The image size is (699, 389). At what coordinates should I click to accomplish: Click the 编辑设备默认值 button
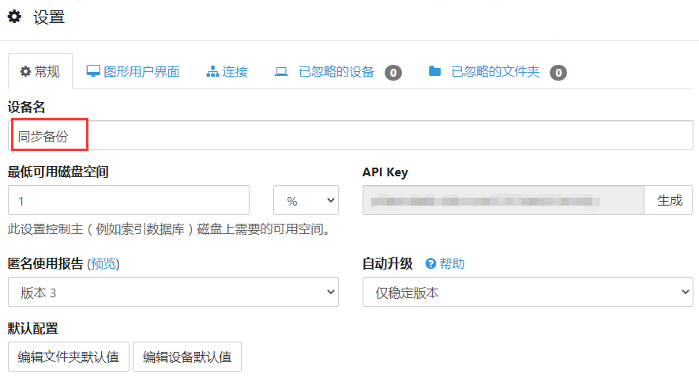[x=187, y=357]
